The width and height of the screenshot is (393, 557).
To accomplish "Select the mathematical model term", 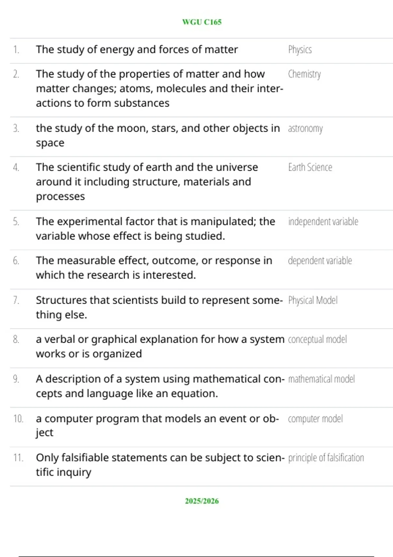I will pyautogui.click(x=322, y=379).
